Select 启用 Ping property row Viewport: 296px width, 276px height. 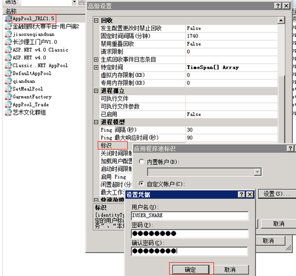(x=116, y=177)
